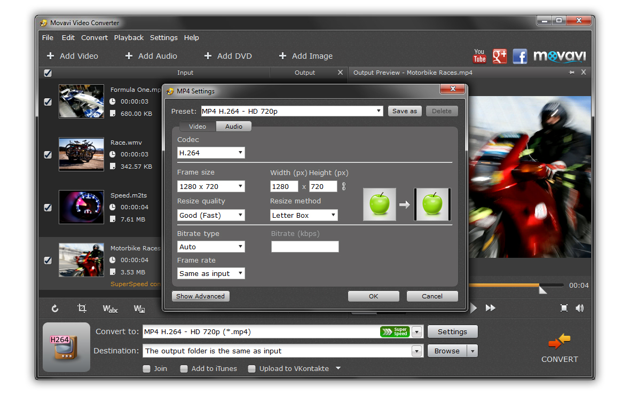Cancel the MP4 Settings dialog
Screen dimensions: 630x395
pyautogui.click(x=432, y=296)
